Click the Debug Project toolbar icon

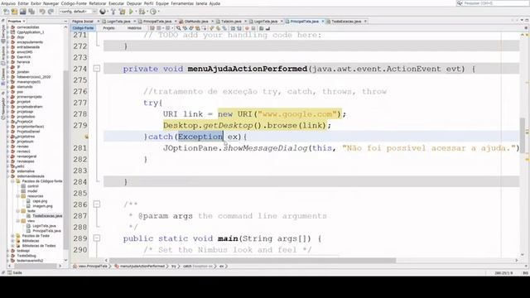coord(142,12)
